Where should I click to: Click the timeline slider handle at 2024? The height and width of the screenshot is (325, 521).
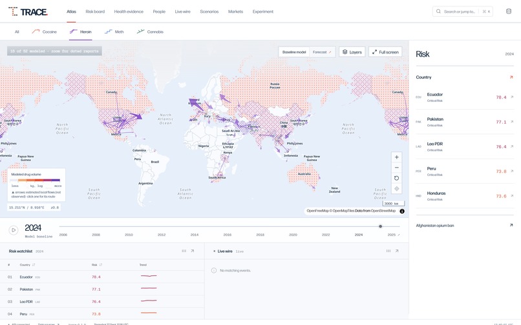380,226
